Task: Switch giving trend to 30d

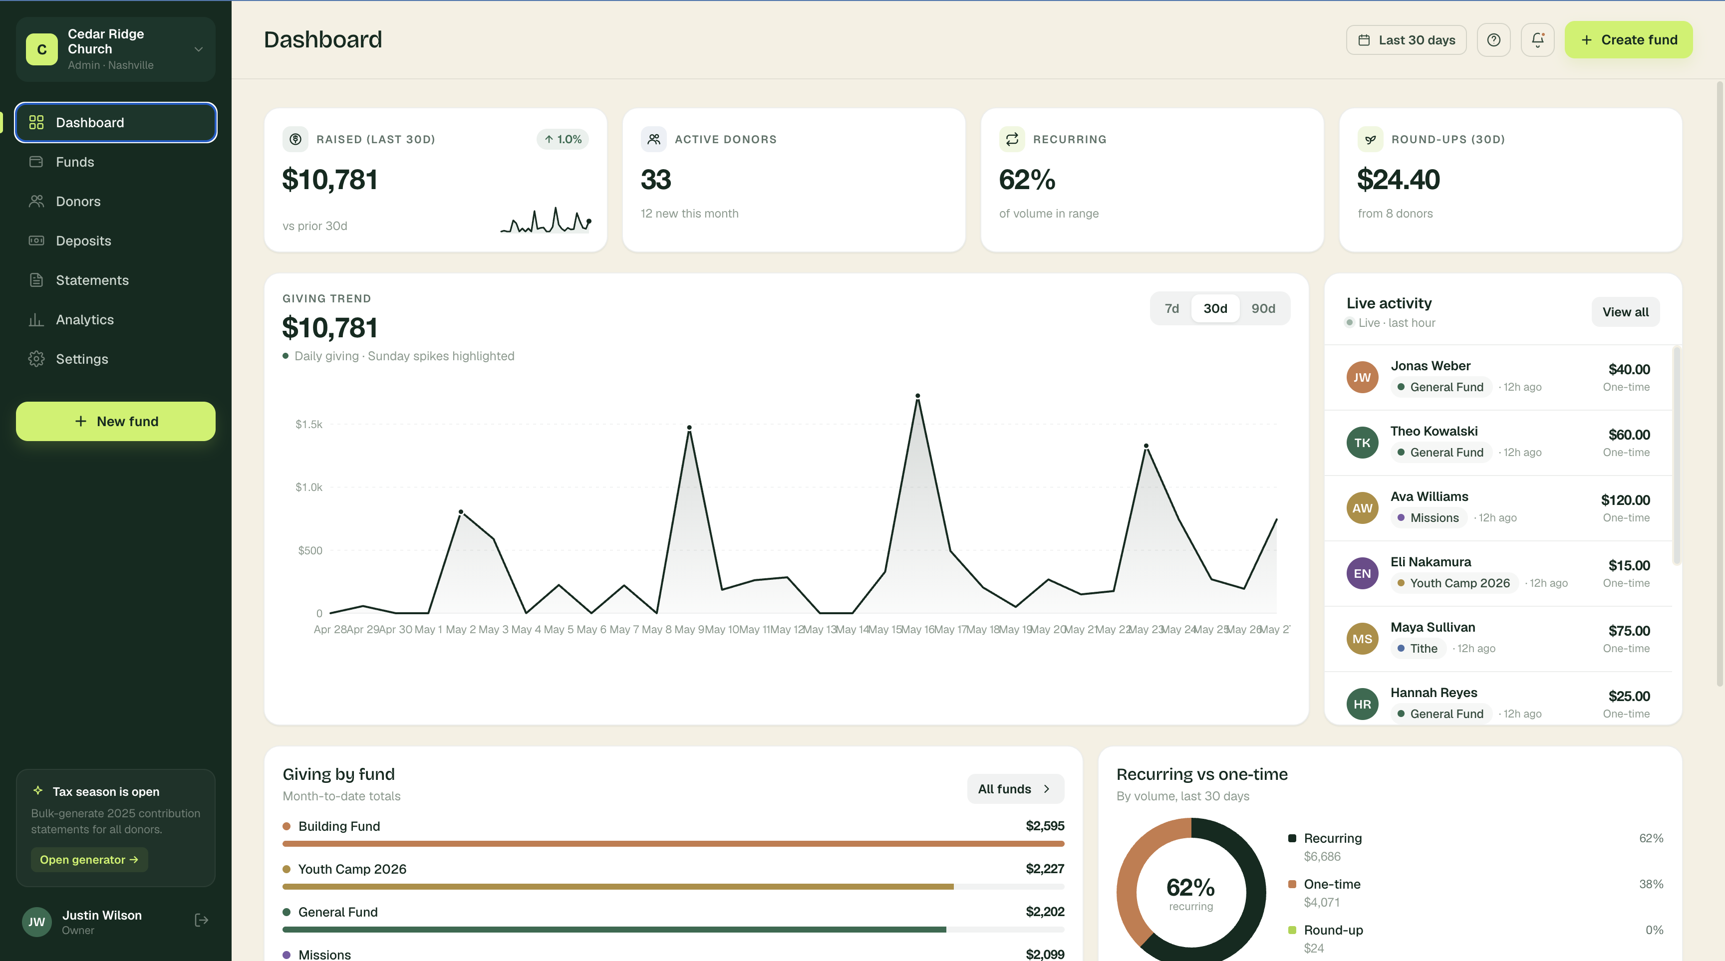Action: (1215, 308)
